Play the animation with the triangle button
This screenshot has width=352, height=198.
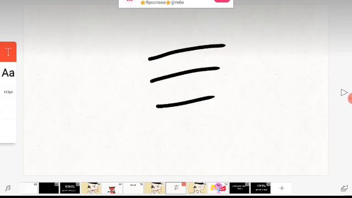344,92
